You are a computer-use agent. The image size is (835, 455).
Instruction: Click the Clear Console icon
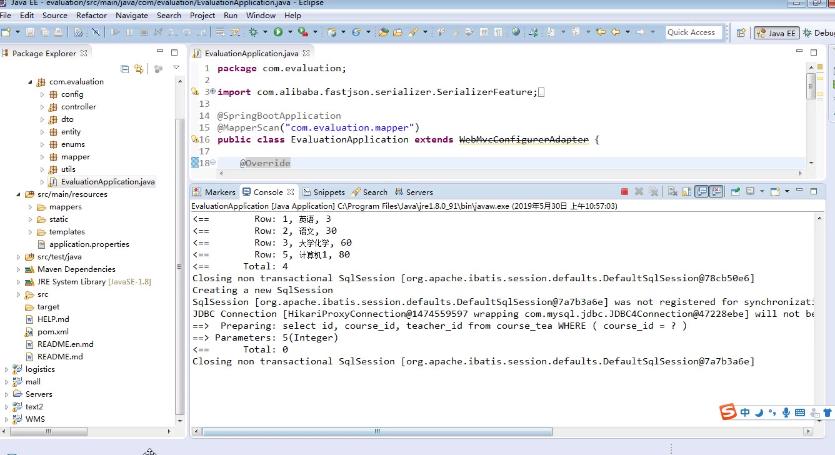(672, 192)
